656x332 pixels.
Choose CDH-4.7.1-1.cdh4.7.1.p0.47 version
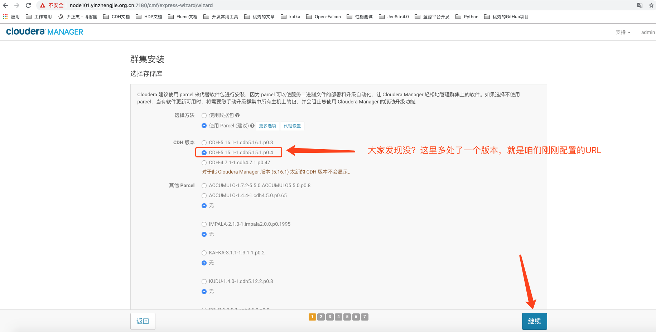[x=204, y=163]
